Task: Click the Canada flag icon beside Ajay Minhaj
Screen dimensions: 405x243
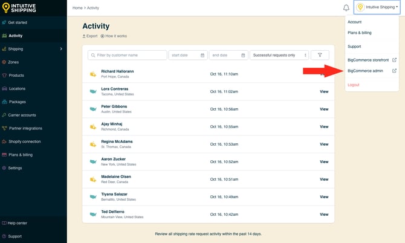Action: click(x=93, y=127)
